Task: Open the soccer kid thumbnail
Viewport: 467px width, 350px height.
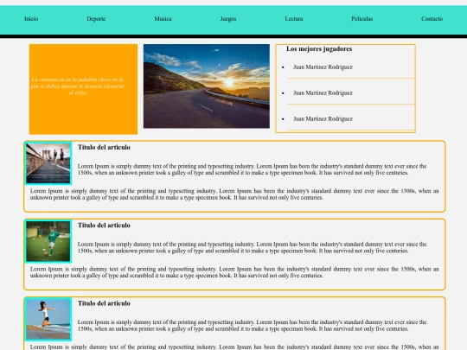Action: coord(48,241)
